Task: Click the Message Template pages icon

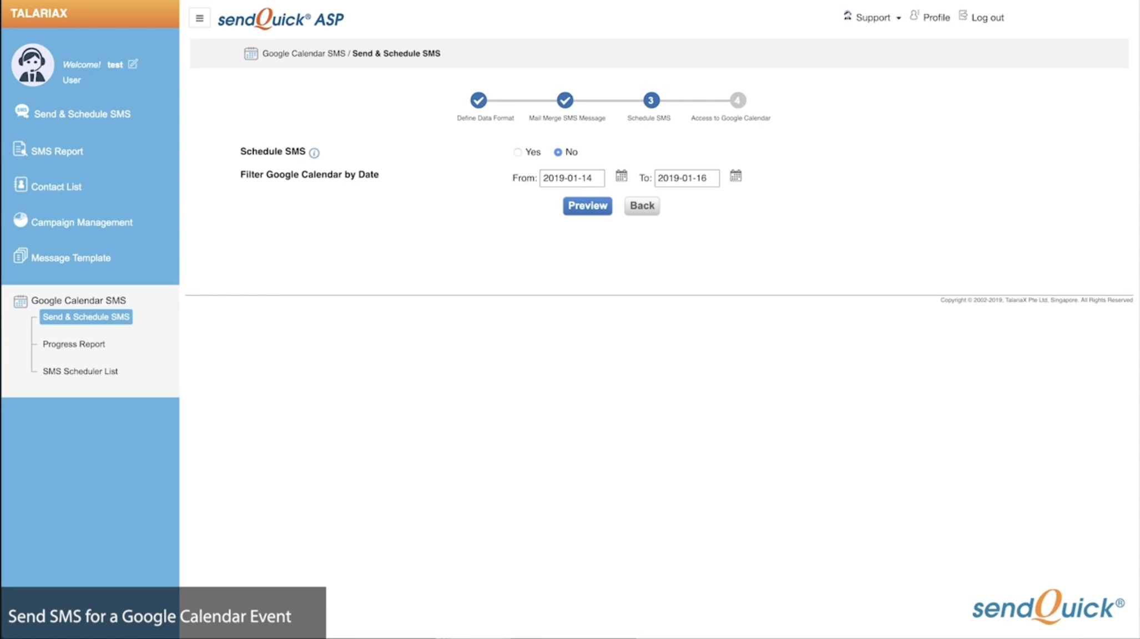Action: pos(20,255)
